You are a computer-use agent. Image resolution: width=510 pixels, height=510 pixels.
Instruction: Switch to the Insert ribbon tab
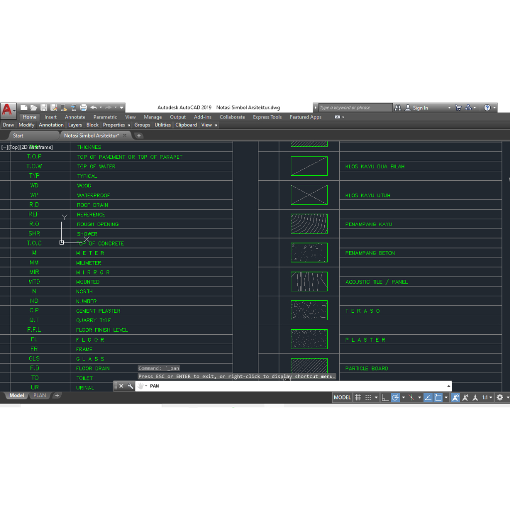50,117
